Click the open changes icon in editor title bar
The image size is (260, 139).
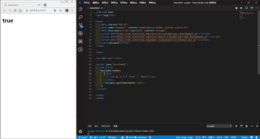pyautogui.click(x=247, y=8)
